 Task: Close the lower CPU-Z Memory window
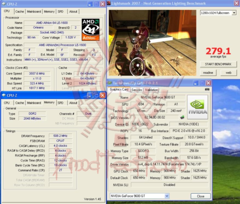[x=103, y=95]
